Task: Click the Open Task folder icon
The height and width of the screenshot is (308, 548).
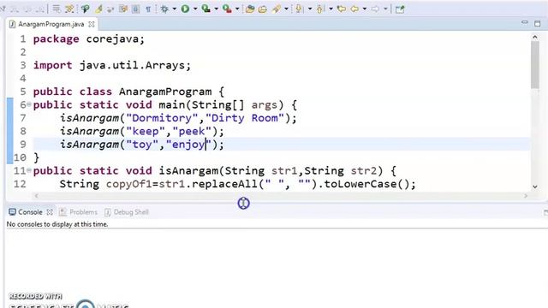Action: coord(263,9)
